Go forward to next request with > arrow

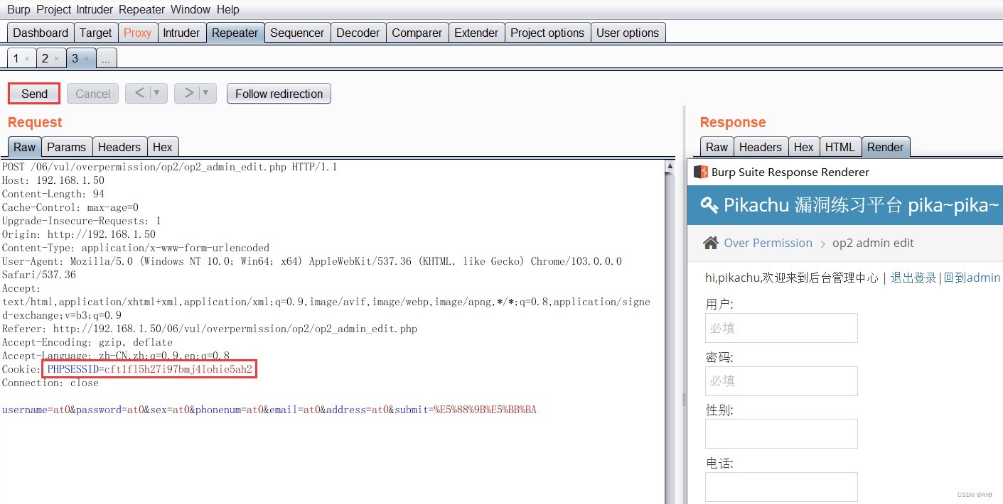pyautogui.click(x=188, y=93)
